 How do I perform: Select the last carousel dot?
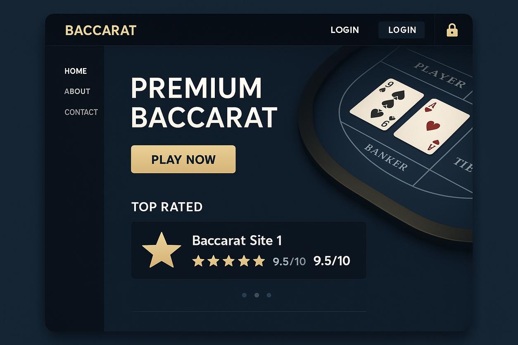(269, 295)
